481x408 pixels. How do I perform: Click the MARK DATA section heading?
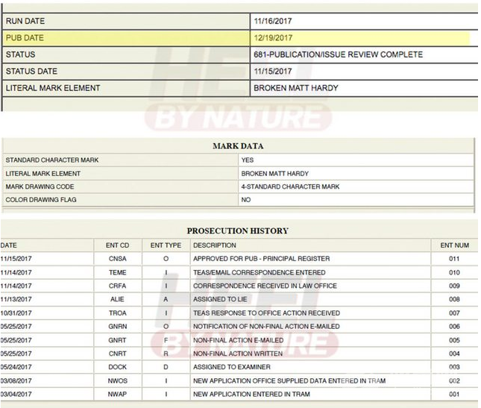238,146
